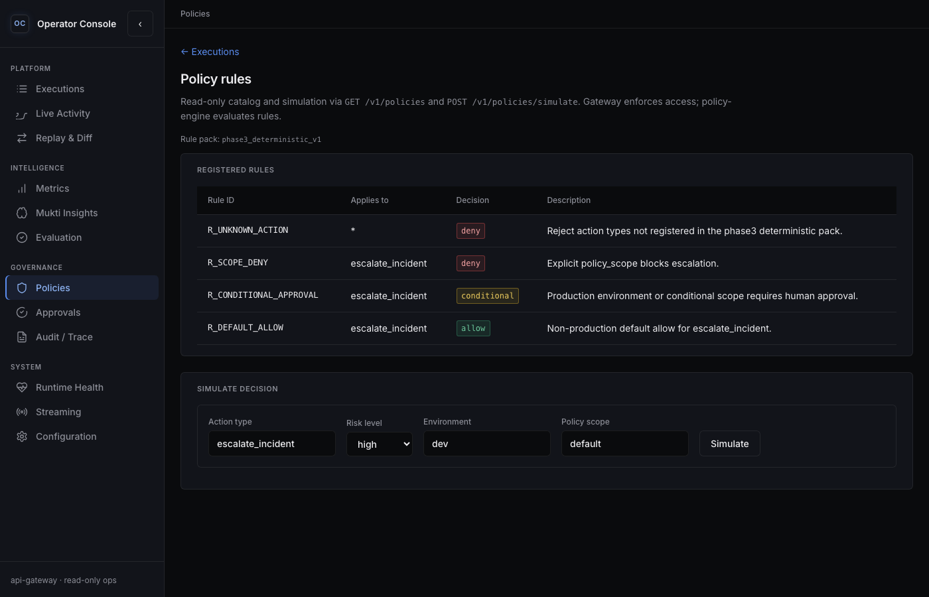Image resolution: width=929 pixels, height=597 pixels.
Task: Click Description column header
Action: 569,200
